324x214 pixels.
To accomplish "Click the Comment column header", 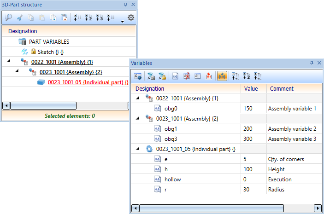I will 282,89.
